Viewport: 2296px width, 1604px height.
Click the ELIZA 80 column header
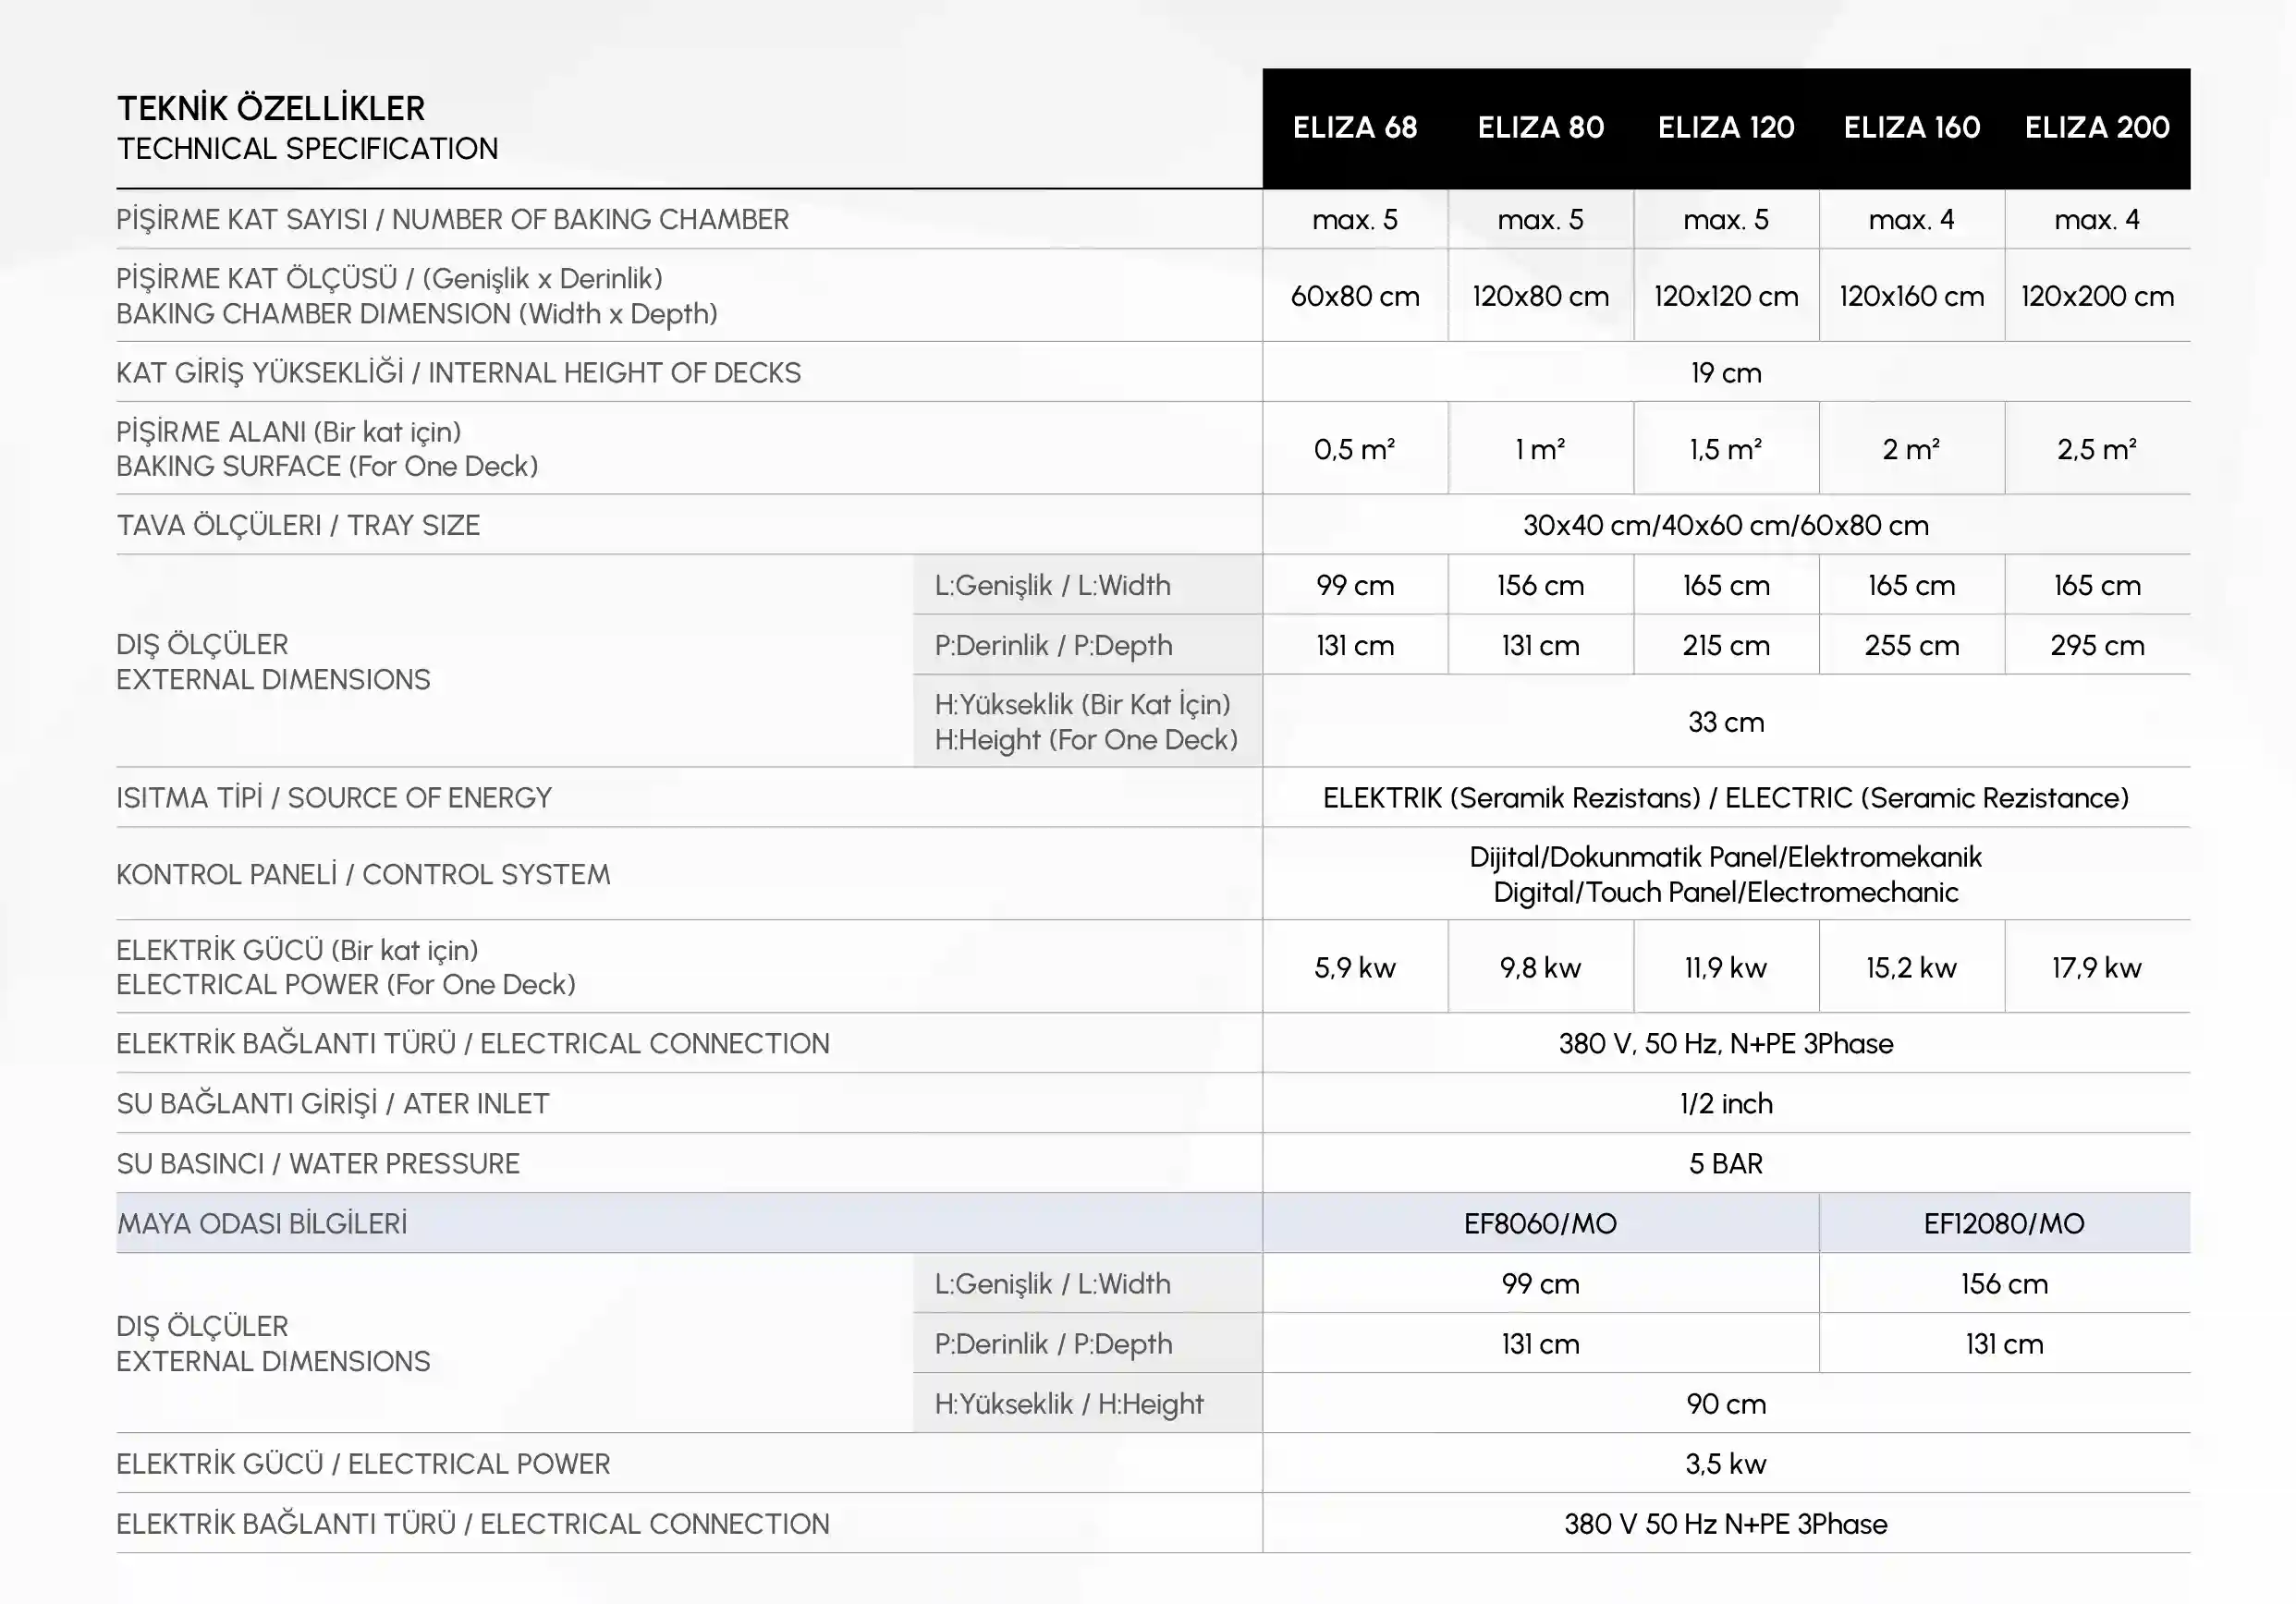click(1540, 128)
